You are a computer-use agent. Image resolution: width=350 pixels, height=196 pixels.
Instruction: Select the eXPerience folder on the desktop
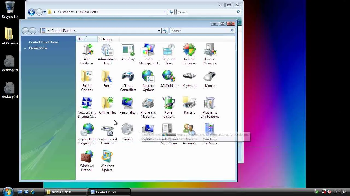point(10,36)
